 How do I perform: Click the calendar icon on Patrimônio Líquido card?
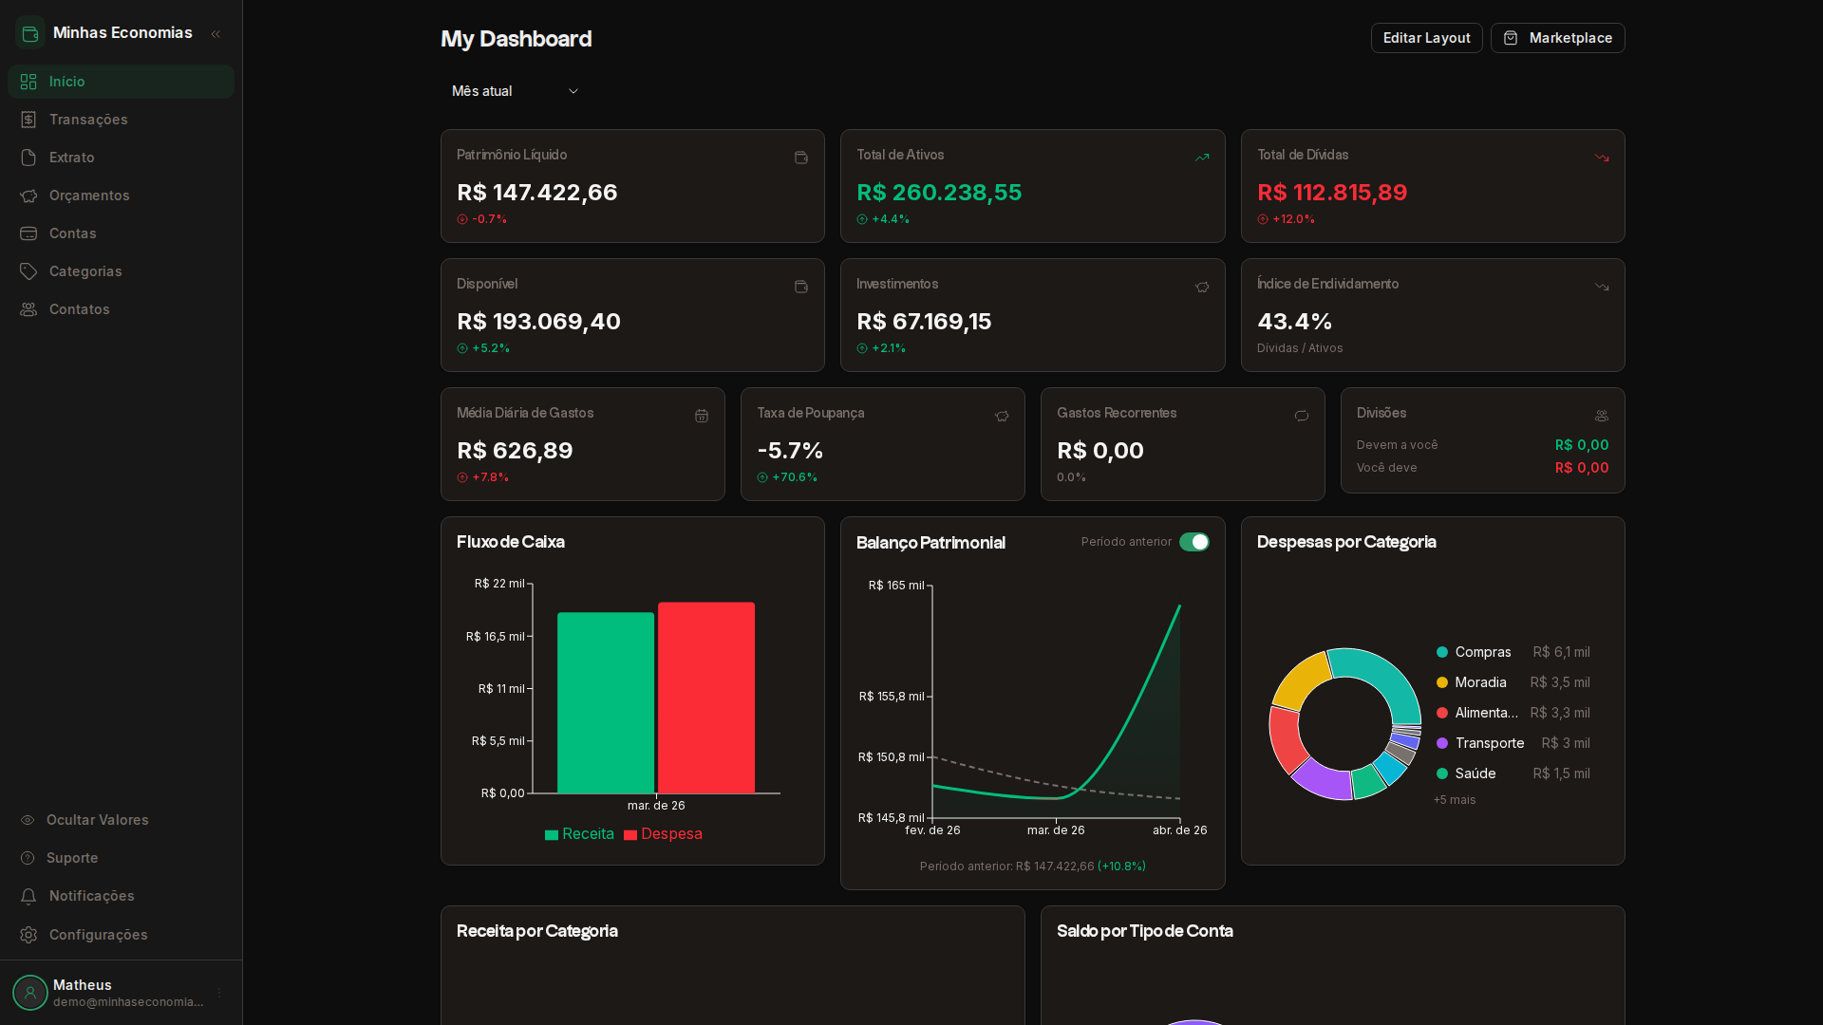point(801,158)
